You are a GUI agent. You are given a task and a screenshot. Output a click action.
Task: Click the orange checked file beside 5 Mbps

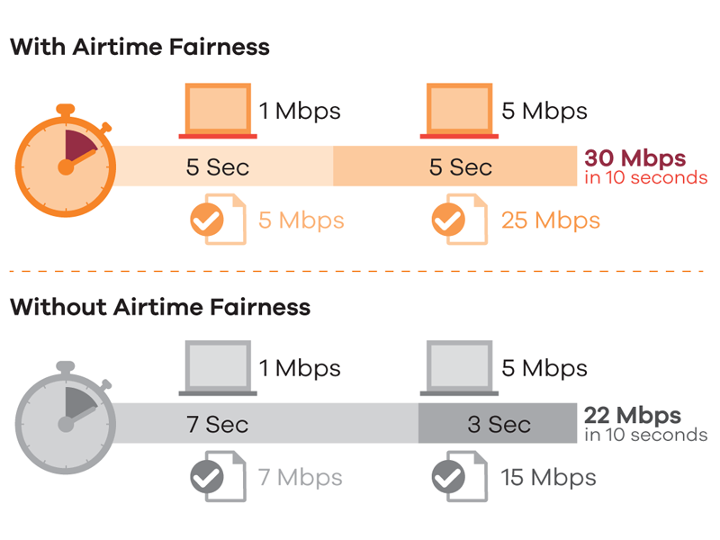click(x=219, y=220)
